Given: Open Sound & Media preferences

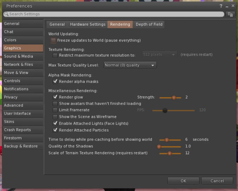Looking at the screenshot, I should 23,56.
